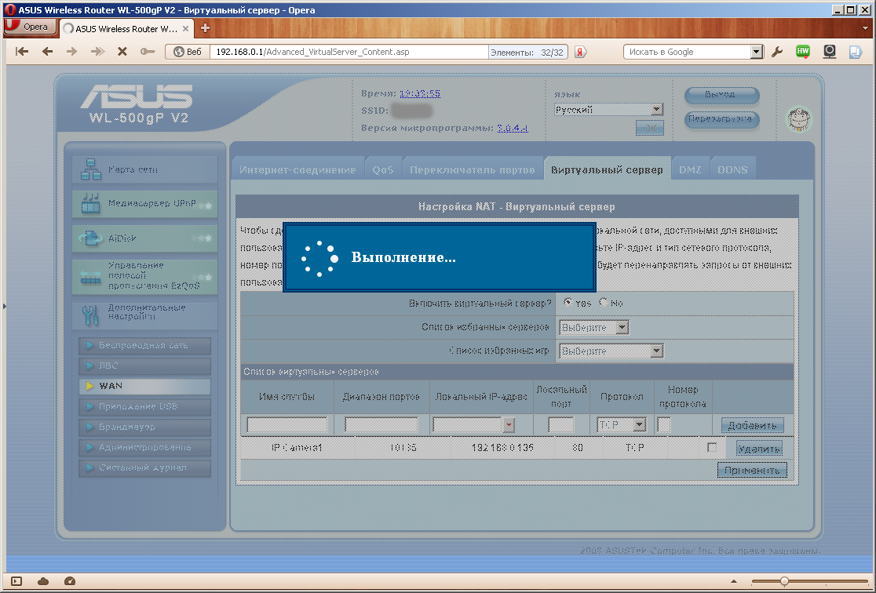Image resolution: width=876 pixels, height=593 pixels.
Task: Click the Opera Turbo speedometer icon
Action: click(70, 581)
